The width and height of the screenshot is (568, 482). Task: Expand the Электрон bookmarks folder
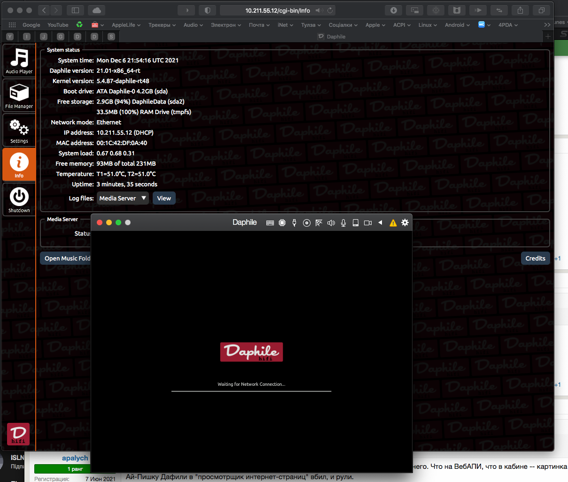226,25
